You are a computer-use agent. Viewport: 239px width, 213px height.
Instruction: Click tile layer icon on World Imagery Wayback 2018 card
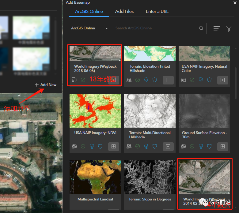tap(74, 80)
